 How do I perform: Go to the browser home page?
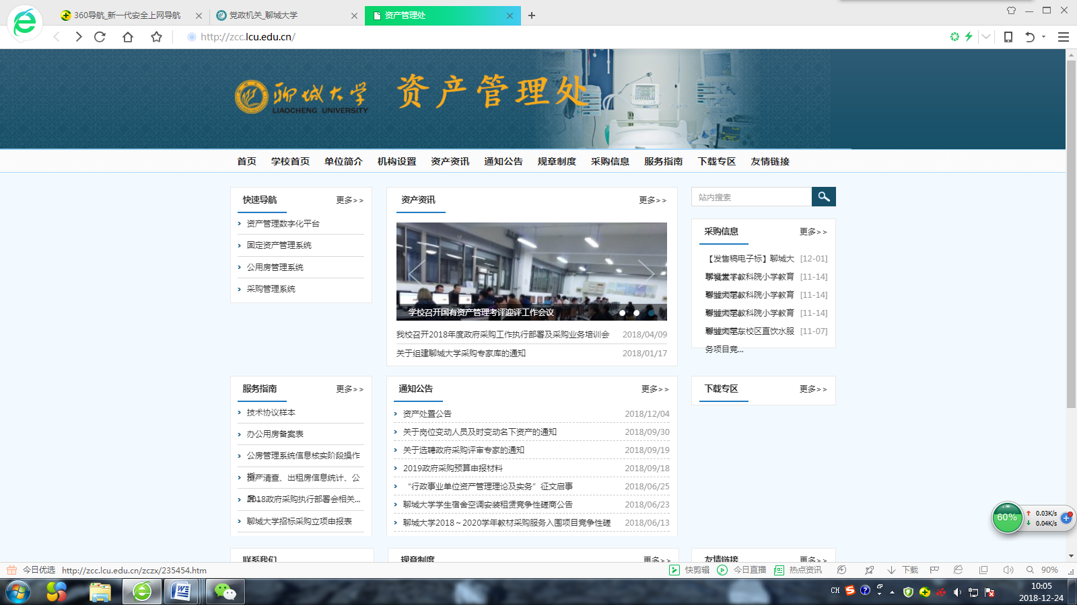(x=128, y=37)
